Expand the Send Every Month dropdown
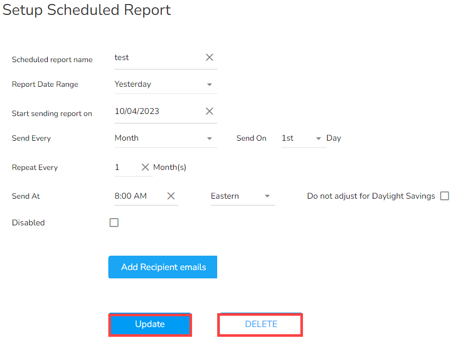This screenshot has height=345, width=458. [x=165, y=139]
